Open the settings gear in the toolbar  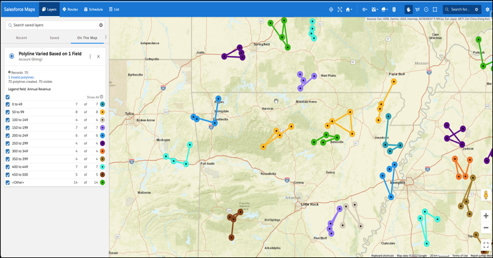487,9
